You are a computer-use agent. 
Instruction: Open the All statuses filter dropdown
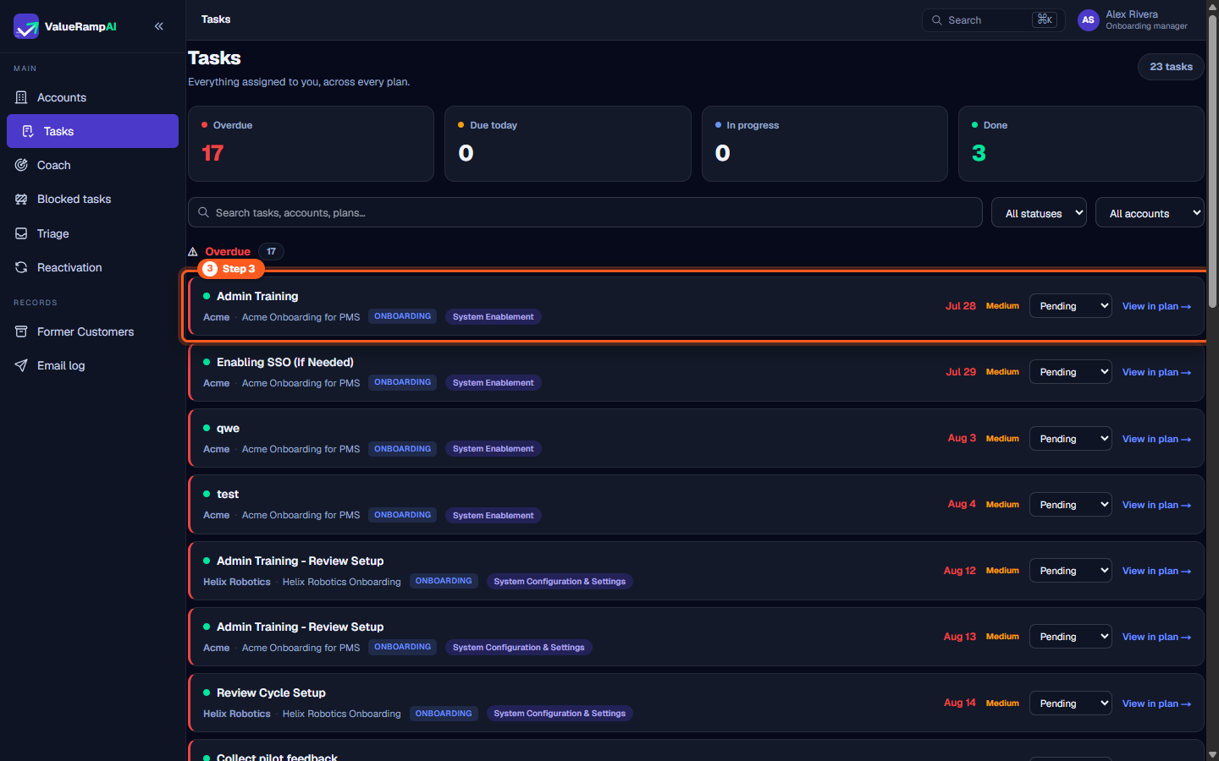tap(1039, 213)
